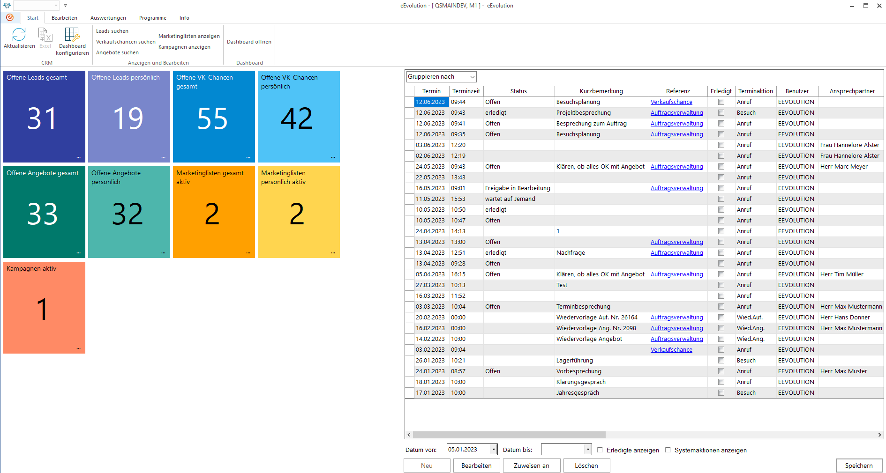Screen dimensions: 886x473
Task: Sort by the Ansprechpartner column header
Action: pyautogui.click(x=852, y=91)
